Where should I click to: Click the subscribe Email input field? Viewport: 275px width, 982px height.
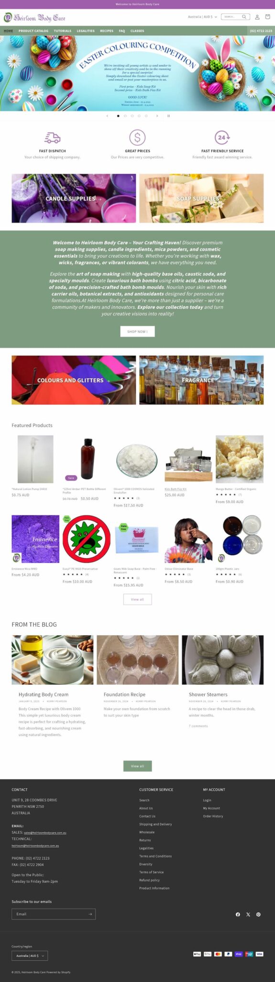click(x=49, y=914)
